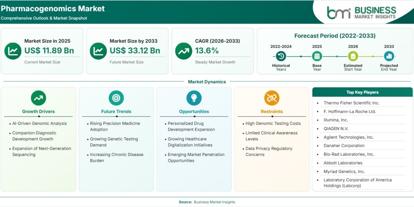The height and width of the screenshot is (207, 414).
Task: Click the Steady Market Growth caption
Action: coord(215,62)
